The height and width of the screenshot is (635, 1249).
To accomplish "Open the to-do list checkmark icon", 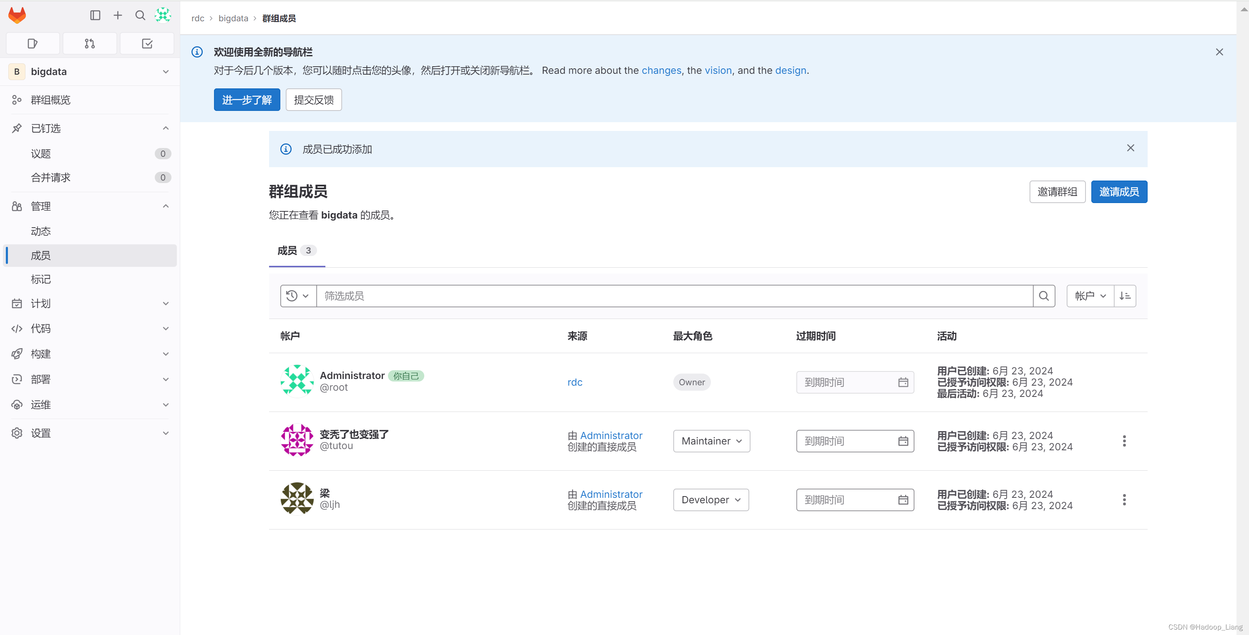I will pos(147,44).
